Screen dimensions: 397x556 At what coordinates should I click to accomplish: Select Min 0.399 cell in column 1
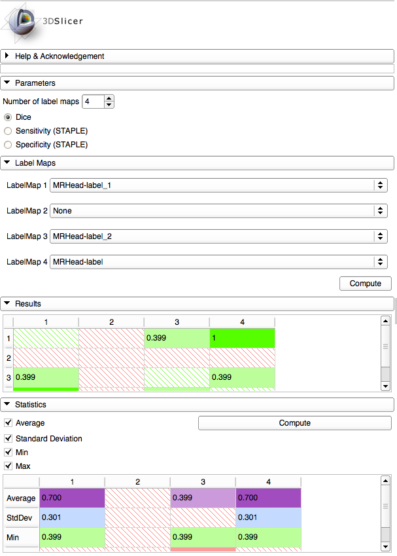pyautogui.click(x=72, y=537)
